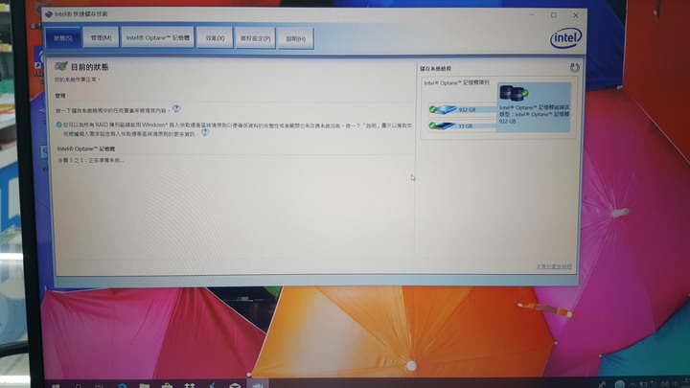Image resolution: width=690 pixels, height=388 pixels.
Task: Open the 喜好設定(P) preferences tab
Action: (x=255, y=38)
